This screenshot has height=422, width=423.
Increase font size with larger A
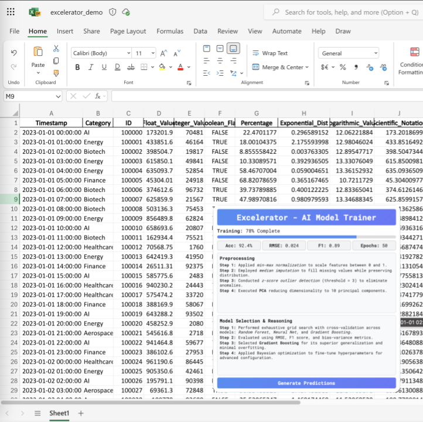tap(163, 53)
